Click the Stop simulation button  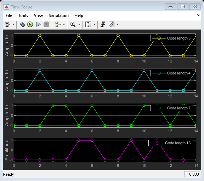click(46, 24)
